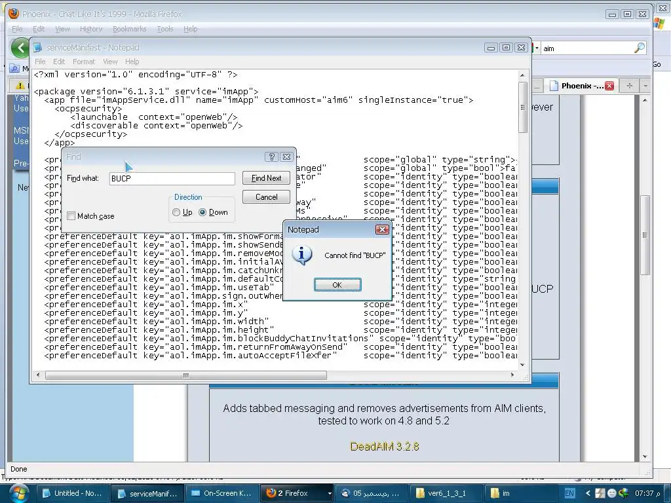Click the Notepad icon in the serviceManifest title bar

[37, 47]
